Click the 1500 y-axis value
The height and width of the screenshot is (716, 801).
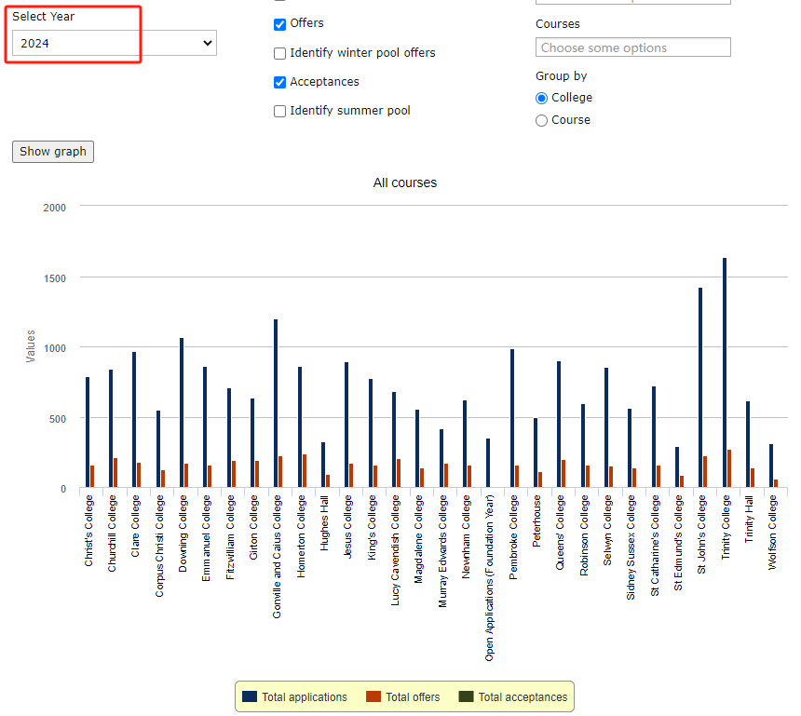(x=55, y=278)
